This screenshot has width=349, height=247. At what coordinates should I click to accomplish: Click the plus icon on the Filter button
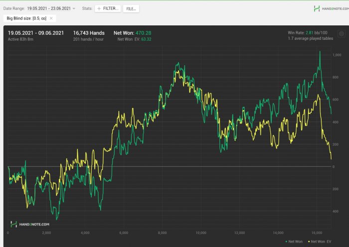tap(99, 9)
